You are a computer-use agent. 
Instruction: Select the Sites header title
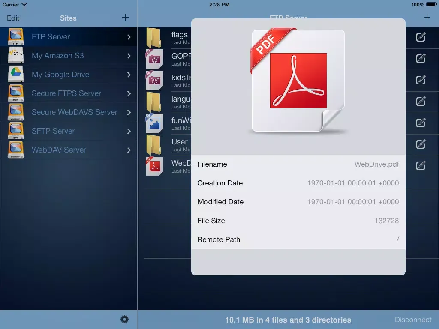click(x=68, y=18)
